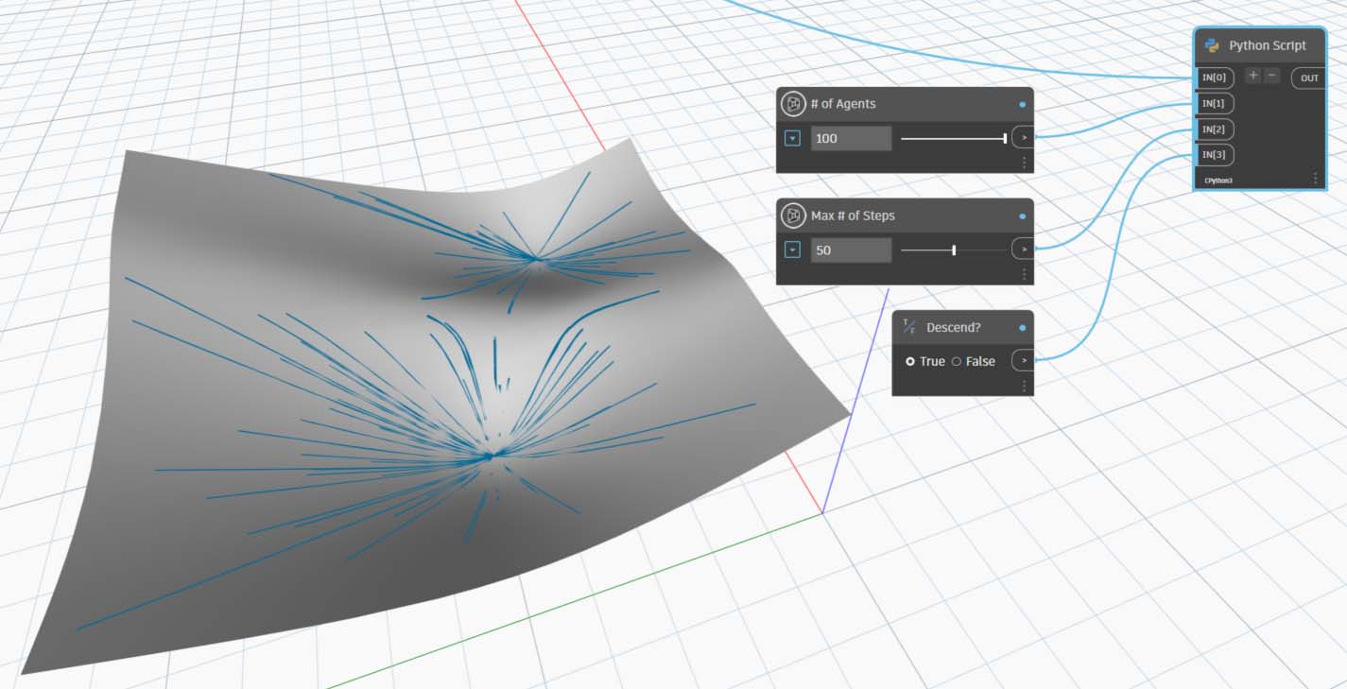This screenshot has width=1347, height=689.
Task: Open the three-dot menu on Python Script node
Action: click(x=1315, y=178)
